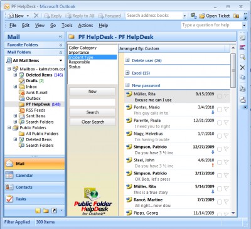Select Status in the grouping list
The height and width of the screenshot is (229, 251).
[75, 67]
